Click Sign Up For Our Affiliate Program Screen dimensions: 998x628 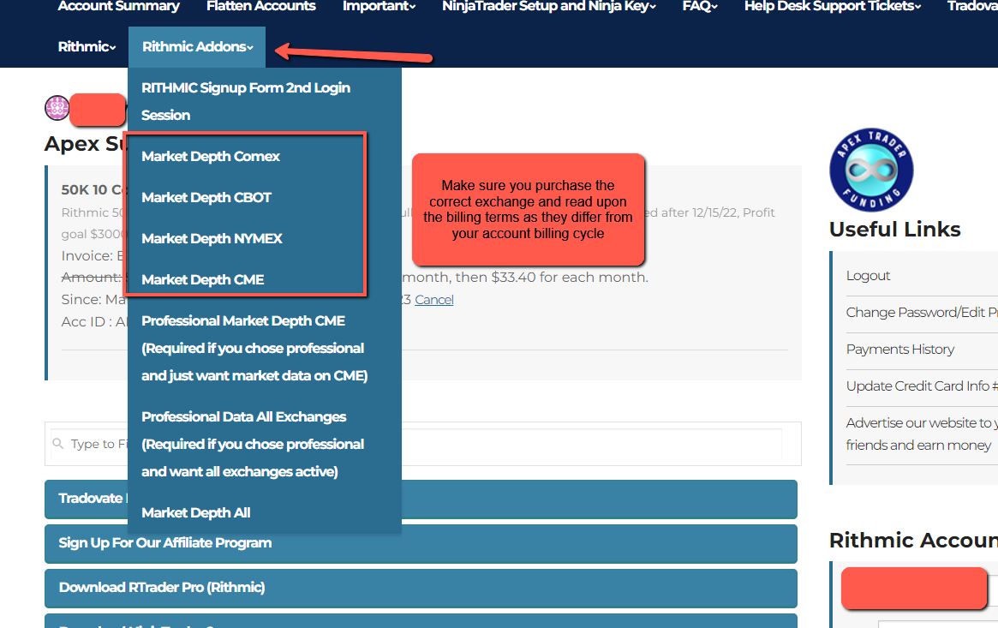(x=421, y=543)
